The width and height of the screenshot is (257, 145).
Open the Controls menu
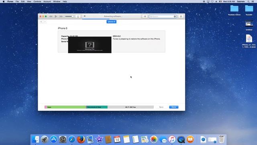pyautogui.click(x=37, y=2)
